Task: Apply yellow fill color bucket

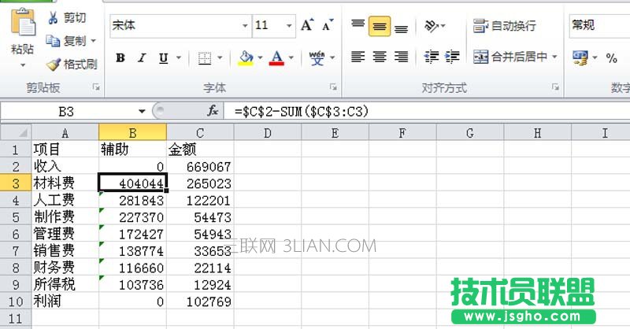Action: (246, 57)
